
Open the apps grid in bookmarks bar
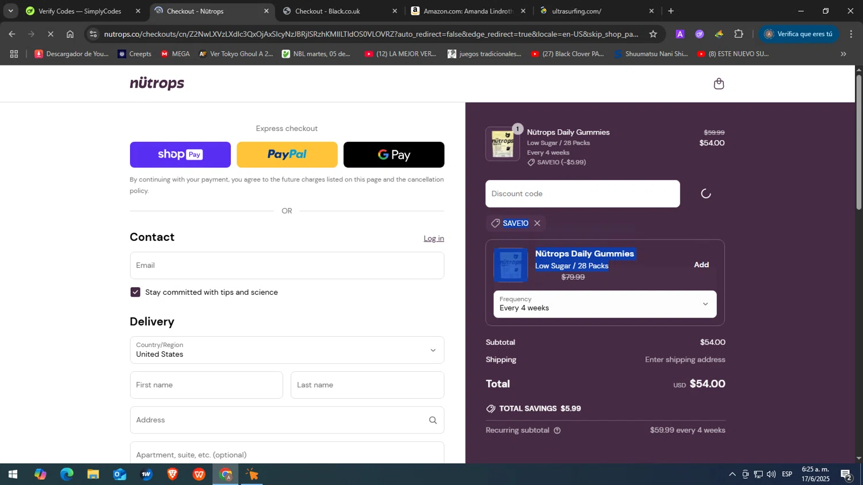[x=14, y=54]
